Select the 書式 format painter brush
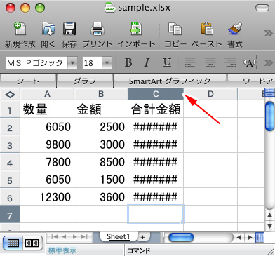The height and width of the screenshot is (256, 275). point(235,29)
